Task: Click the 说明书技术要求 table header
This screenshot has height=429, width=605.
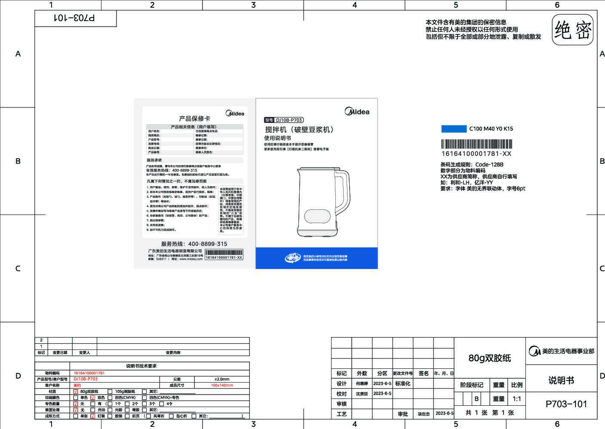Action: pyautogui.click(x=141, y=366)
